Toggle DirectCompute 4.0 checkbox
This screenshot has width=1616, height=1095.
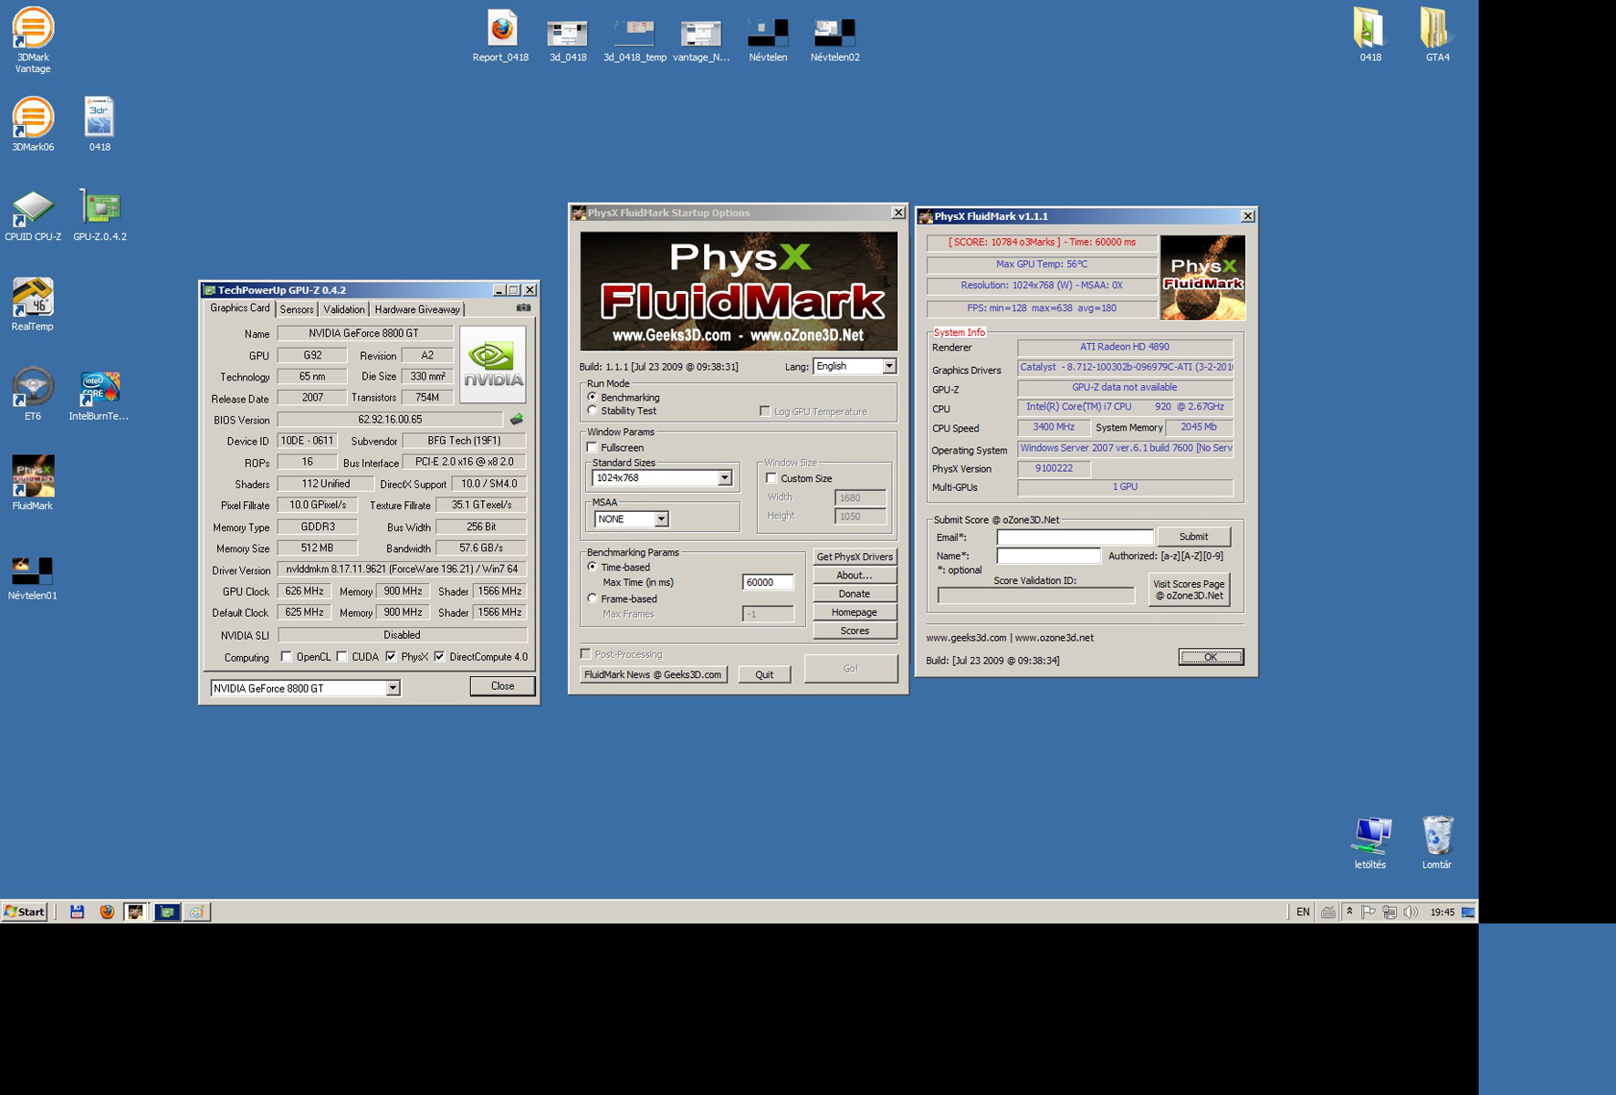click(440, 657)
